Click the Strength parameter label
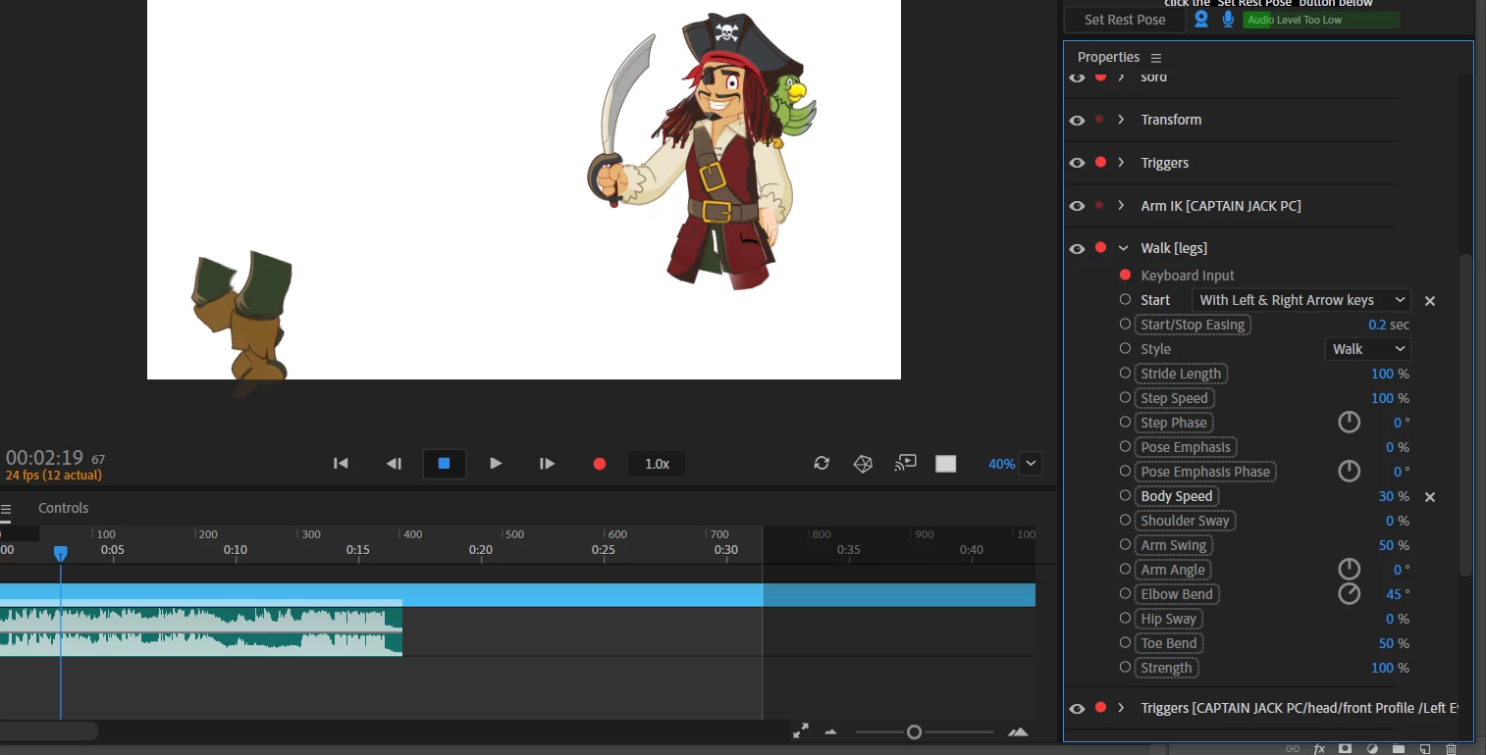Viewport: 1486px width, 755px height. click(1166, 668)
